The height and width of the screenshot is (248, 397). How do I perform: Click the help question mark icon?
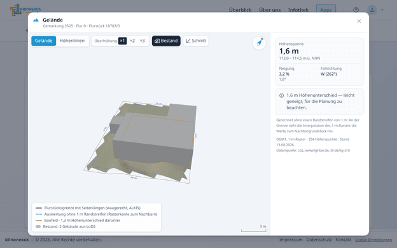(356, 10)
